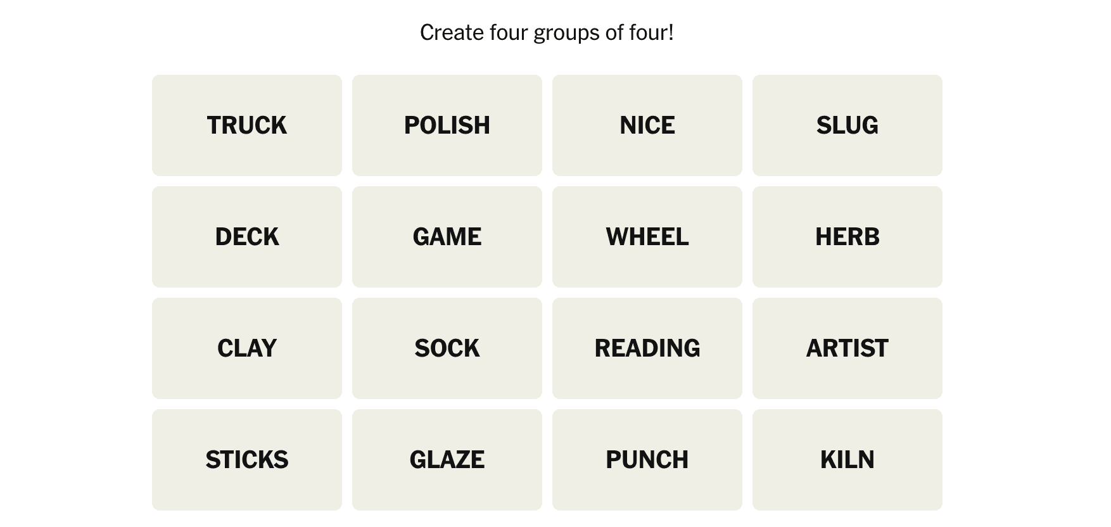This screenshot has height=527, width=1111.
Task: Tap the WHEEL tile
Action: pyautogui.click(x=647, y=237)
